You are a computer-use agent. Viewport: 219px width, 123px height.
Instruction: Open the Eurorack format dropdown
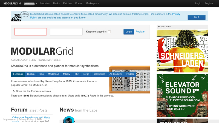(30, 4)
